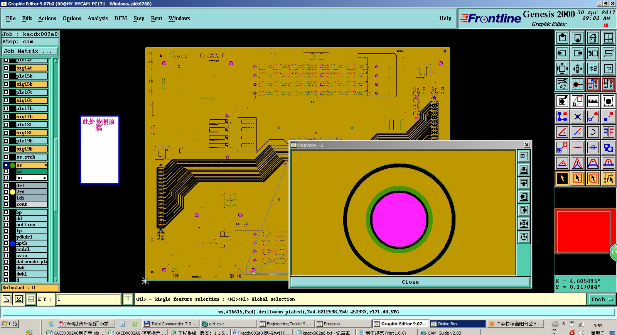Open the Edit menu
This screenshot has width=617, height=335.
point(27,18)
